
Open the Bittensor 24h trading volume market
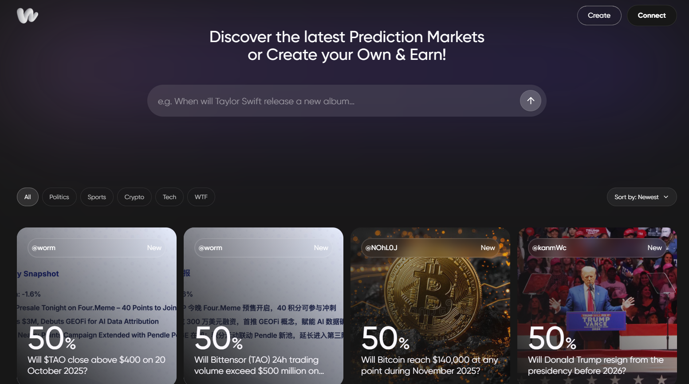pyautogui.click(x=264, y=306)
